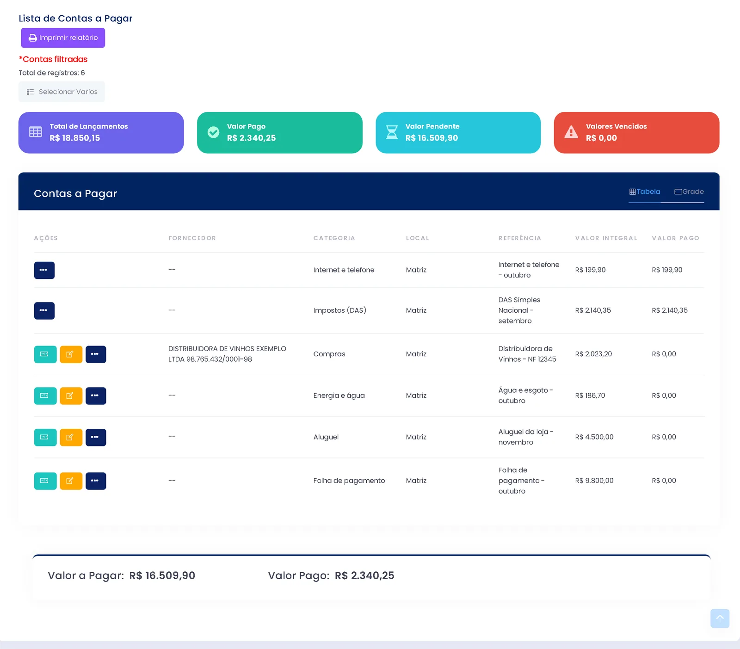This screenshot has height=649, width=740.
Task: Click the DISTRIBUIDORA DE VINHOS EXEMPLO supplier cell
Action: tap(227, 354)
